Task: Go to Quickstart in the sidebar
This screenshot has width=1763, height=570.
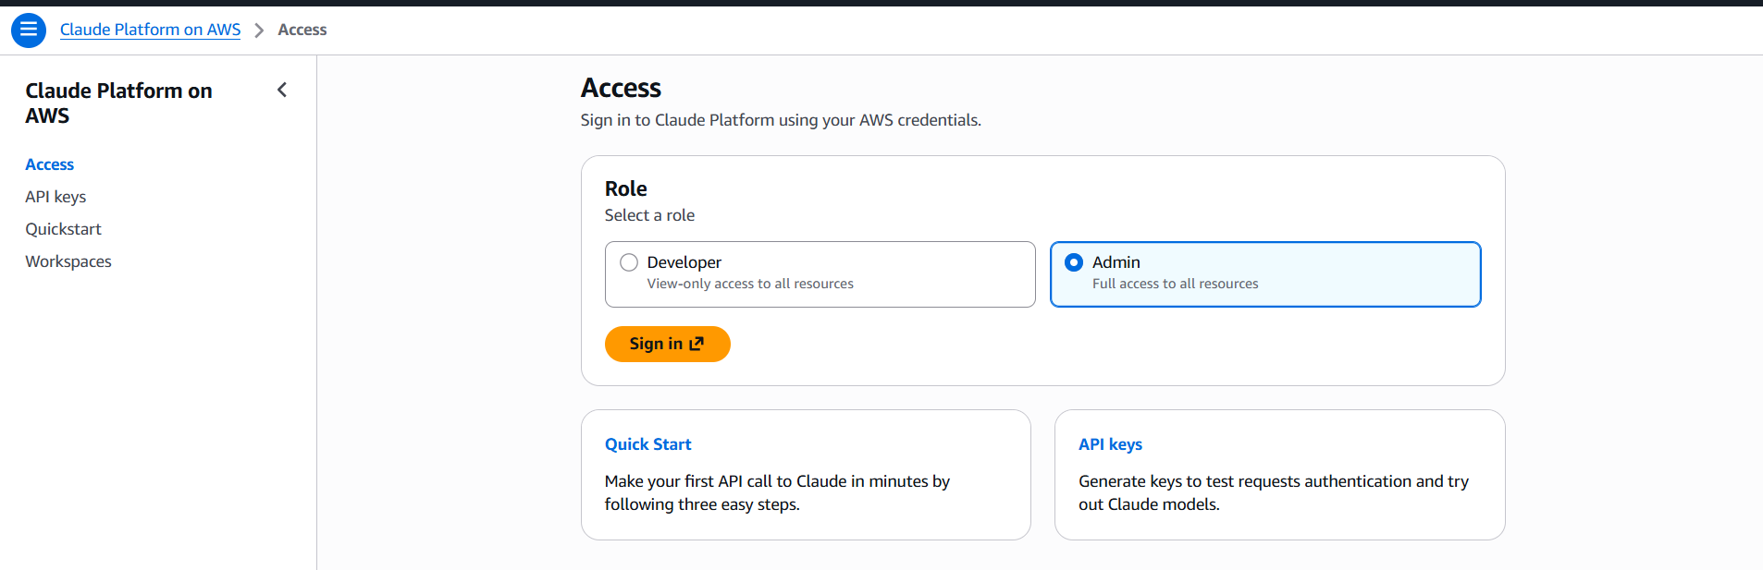Action: click(63, 229)
